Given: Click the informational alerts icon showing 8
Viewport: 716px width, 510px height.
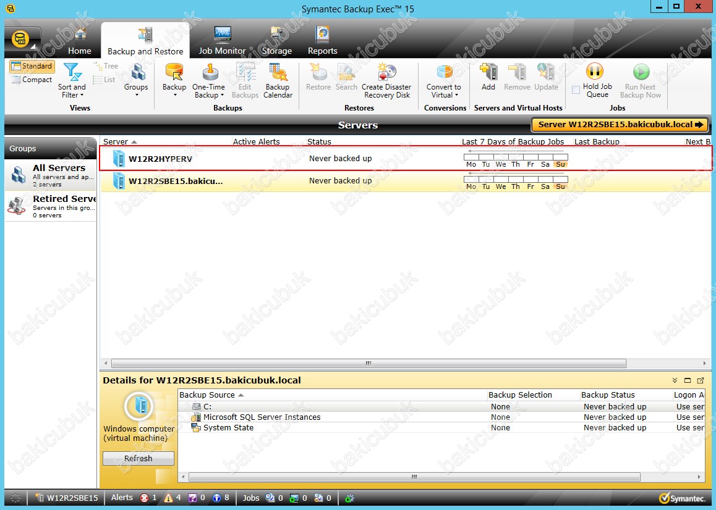Looking at the screenshot, I should click(x=217, y=498).
